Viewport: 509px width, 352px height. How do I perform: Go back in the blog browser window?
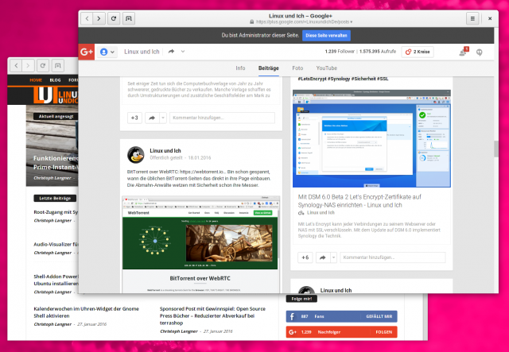(16, 66)
